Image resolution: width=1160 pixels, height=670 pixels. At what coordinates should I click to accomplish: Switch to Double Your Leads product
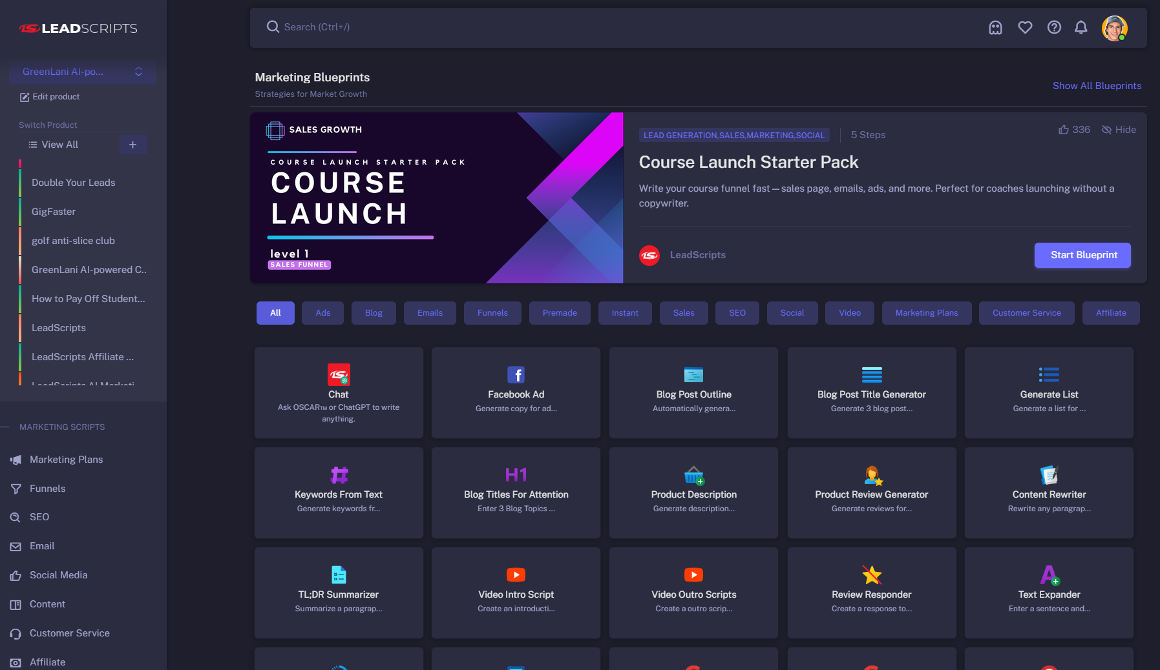point(84,183)
